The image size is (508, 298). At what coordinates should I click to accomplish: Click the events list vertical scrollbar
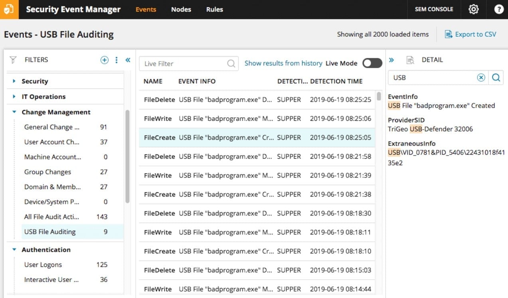(379, 96)
